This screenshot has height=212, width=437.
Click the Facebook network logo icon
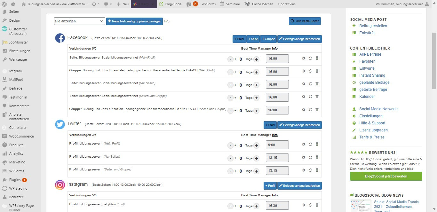[60, 38]
